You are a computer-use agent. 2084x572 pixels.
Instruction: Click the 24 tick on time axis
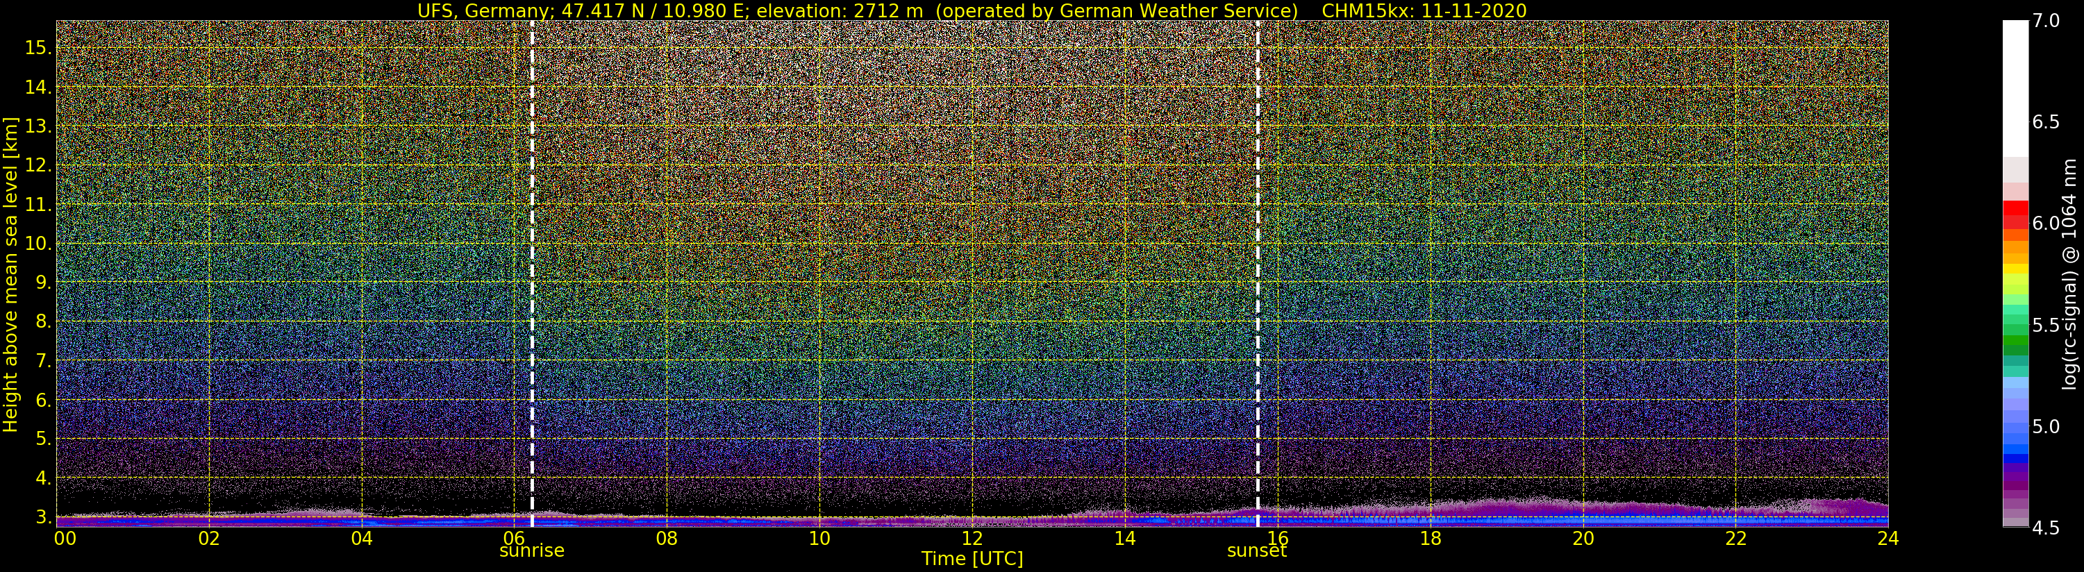tap(1887, 538)
